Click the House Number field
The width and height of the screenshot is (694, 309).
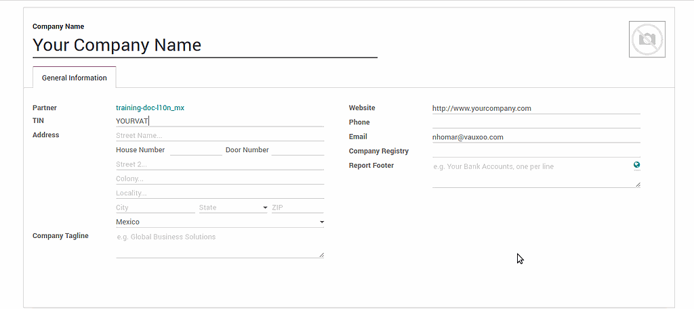(196, 150)
